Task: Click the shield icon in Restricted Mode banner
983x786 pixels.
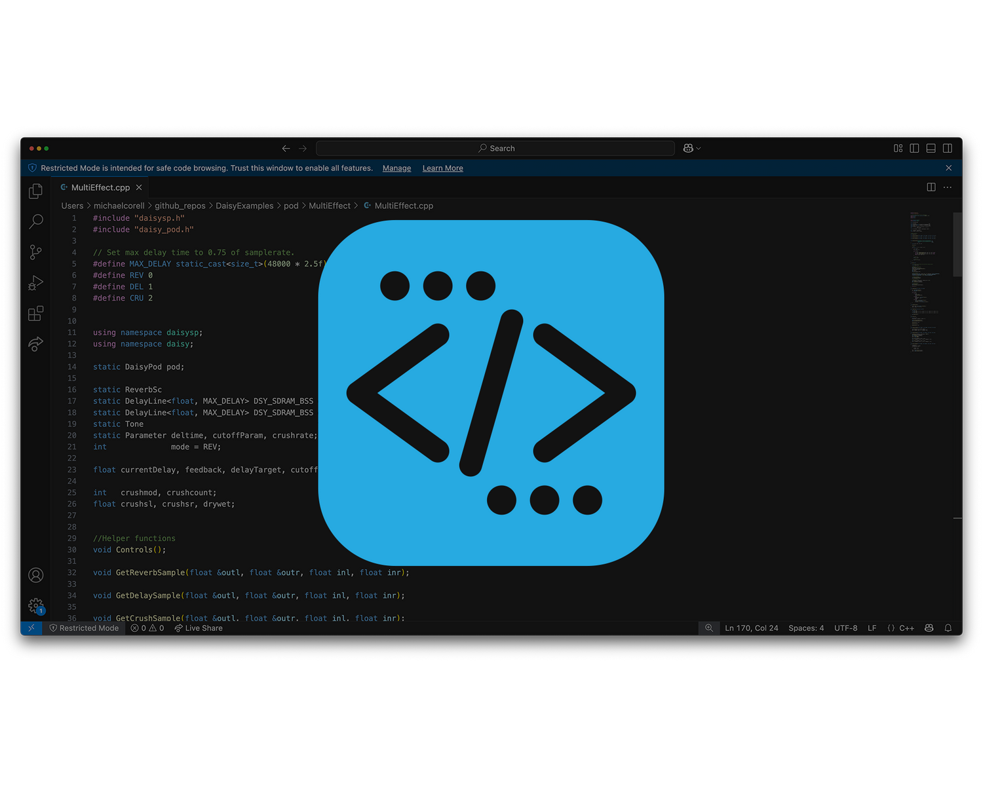Action: [32, 168]
